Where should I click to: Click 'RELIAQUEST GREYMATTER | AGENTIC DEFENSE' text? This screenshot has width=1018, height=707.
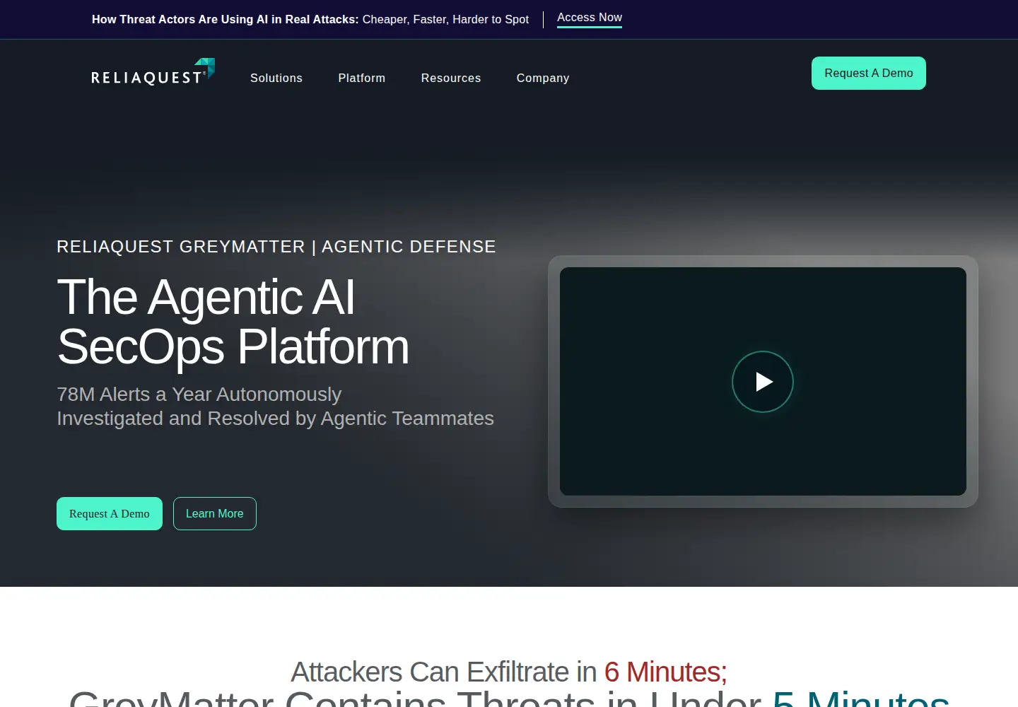[x=276, y=247]
